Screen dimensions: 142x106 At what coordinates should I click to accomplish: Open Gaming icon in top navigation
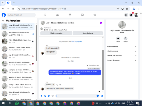(95, 15)
